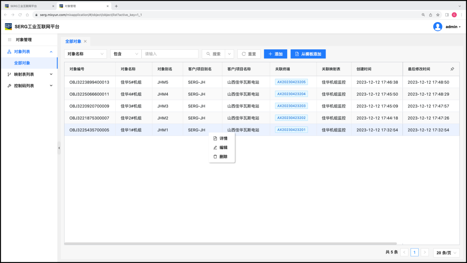The height and width of the screenshot is (263, 467).
Task: Expand the 映射表列表 sidebar menu
Action: tap(29, 74)
